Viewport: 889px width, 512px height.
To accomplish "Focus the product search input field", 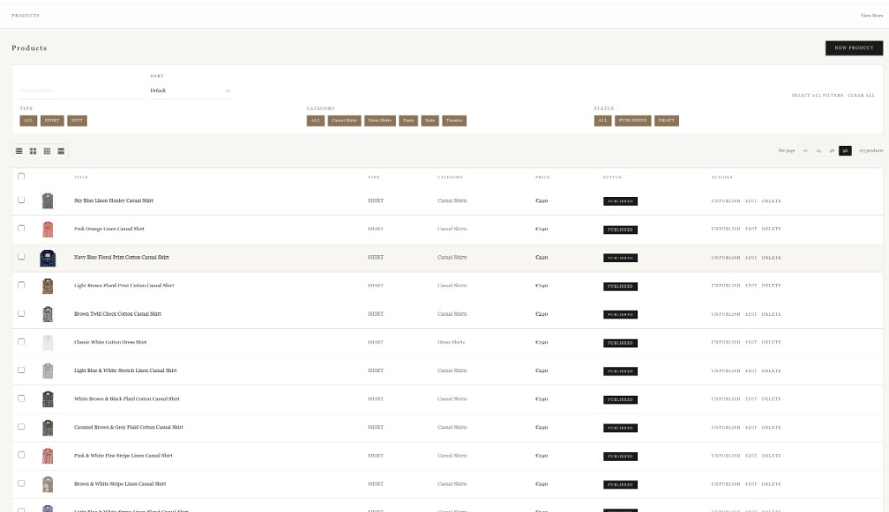I will (x=82, y=90).
